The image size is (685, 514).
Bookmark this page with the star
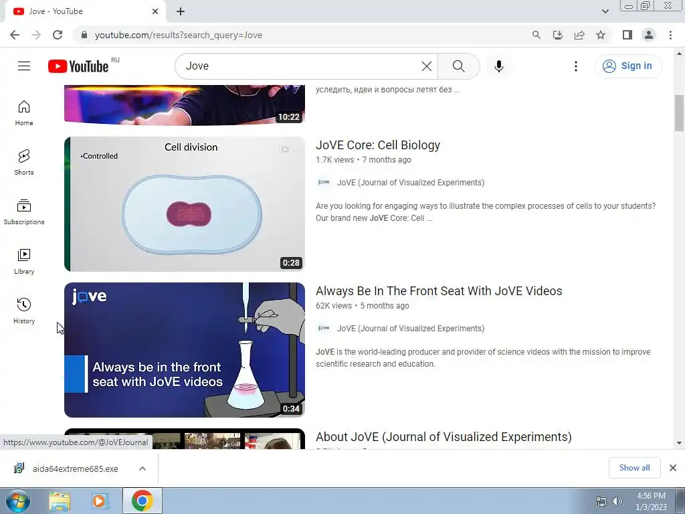[601, 35]
